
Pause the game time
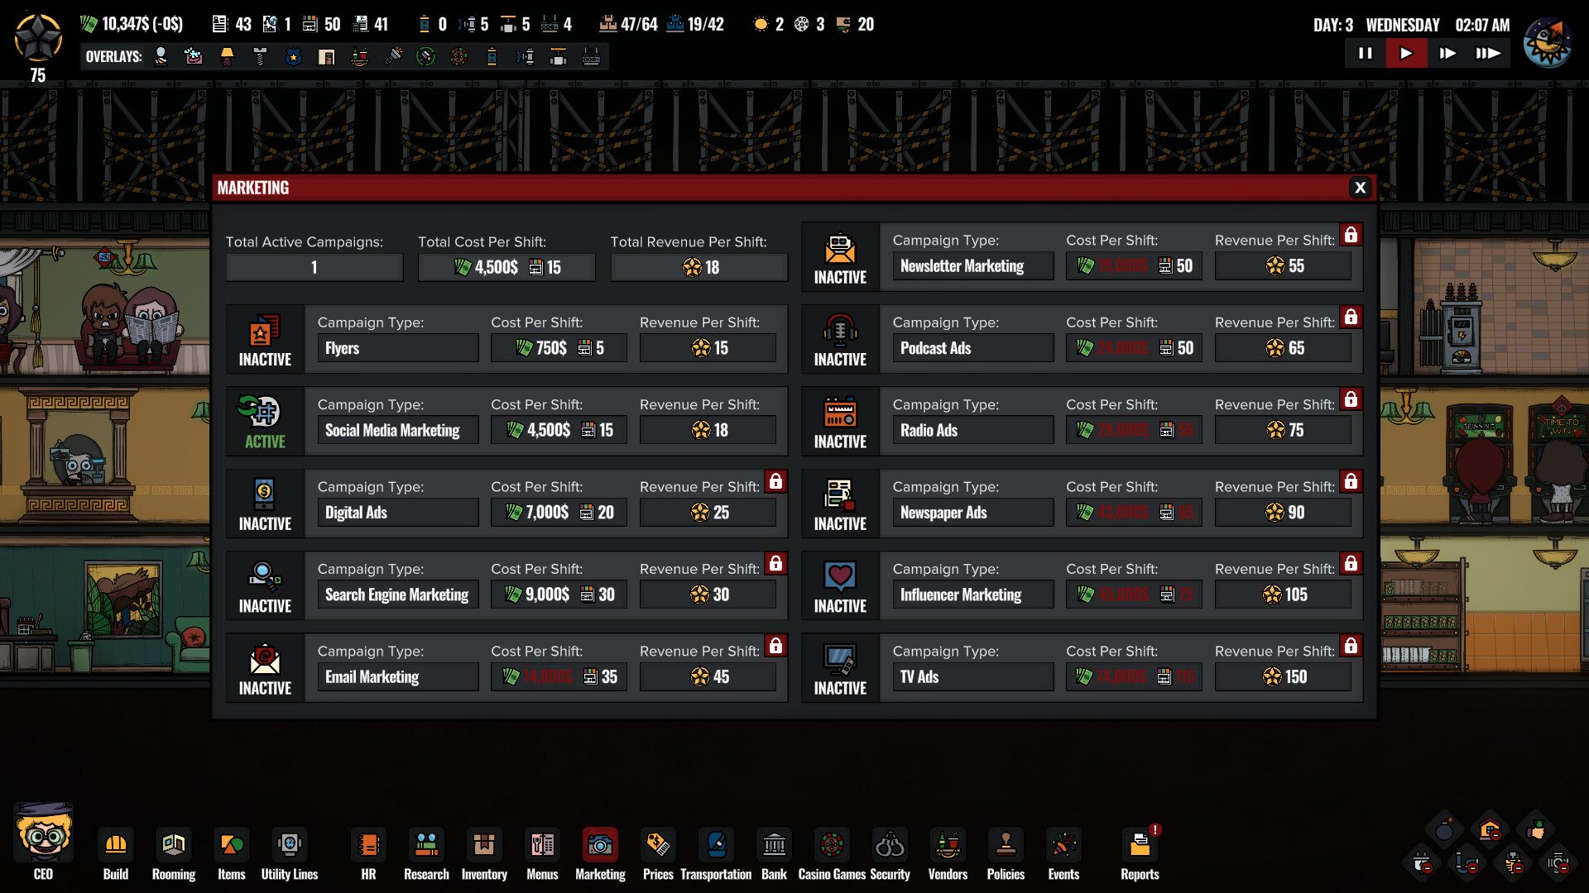pyautogui.click(x=1366, y=54)
